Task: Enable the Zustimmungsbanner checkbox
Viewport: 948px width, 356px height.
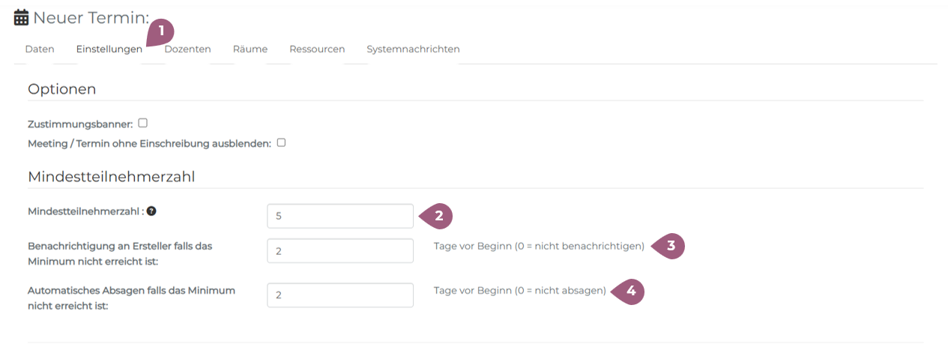Action: 142,123
